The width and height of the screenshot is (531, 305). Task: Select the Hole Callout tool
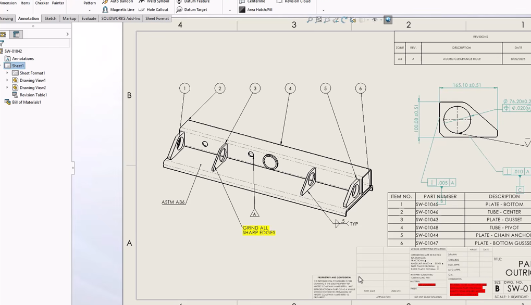tap(153, 9)
